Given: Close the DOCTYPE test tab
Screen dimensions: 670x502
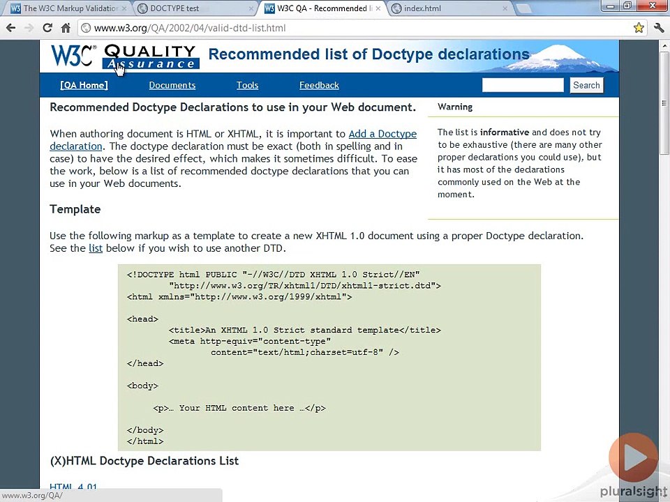Looking at the screenshot, I should 251,8.
